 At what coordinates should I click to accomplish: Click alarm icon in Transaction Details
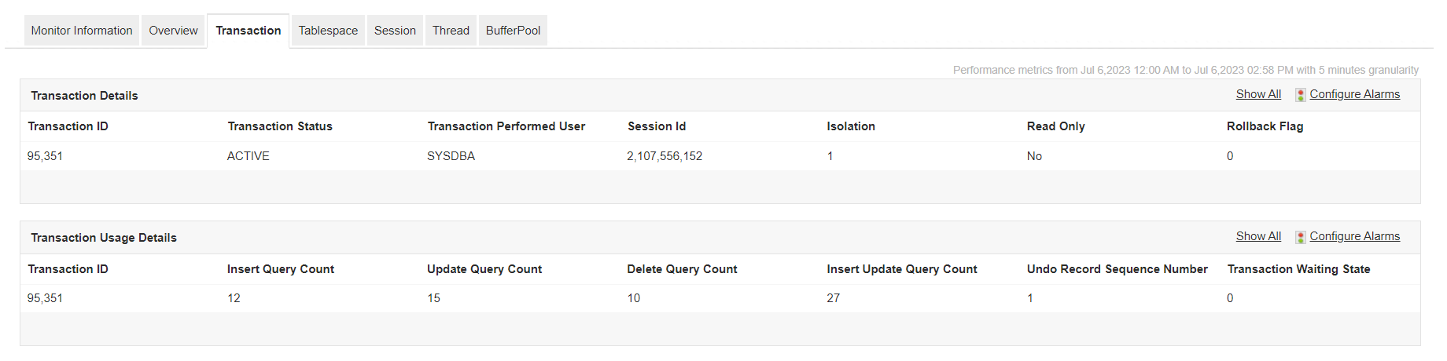point(1301,95)
